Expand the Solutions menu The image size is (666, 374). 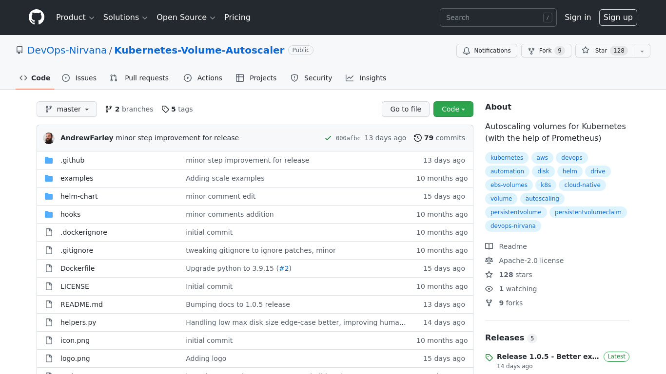[x=125, y=18]
